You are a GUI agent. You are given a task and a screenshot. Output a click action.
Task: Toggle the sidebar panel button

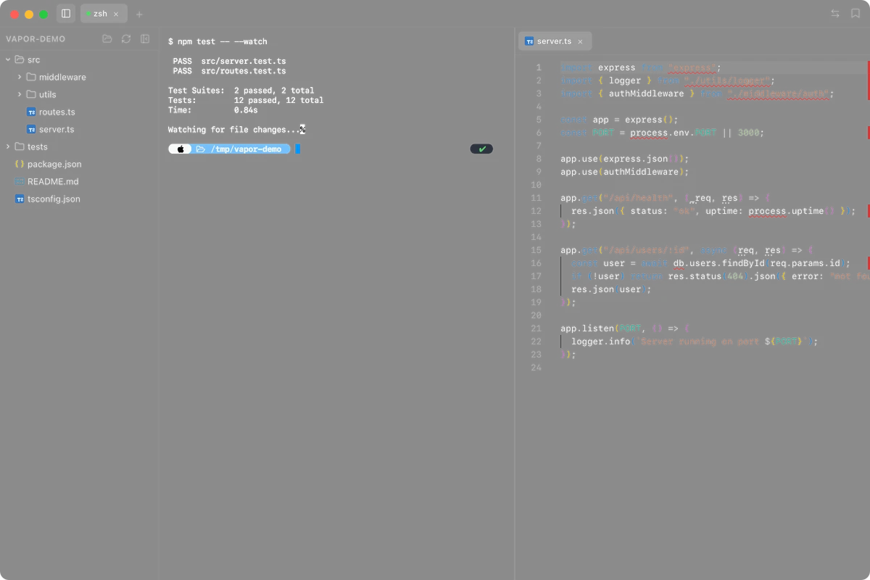click(x=66, y=14)
